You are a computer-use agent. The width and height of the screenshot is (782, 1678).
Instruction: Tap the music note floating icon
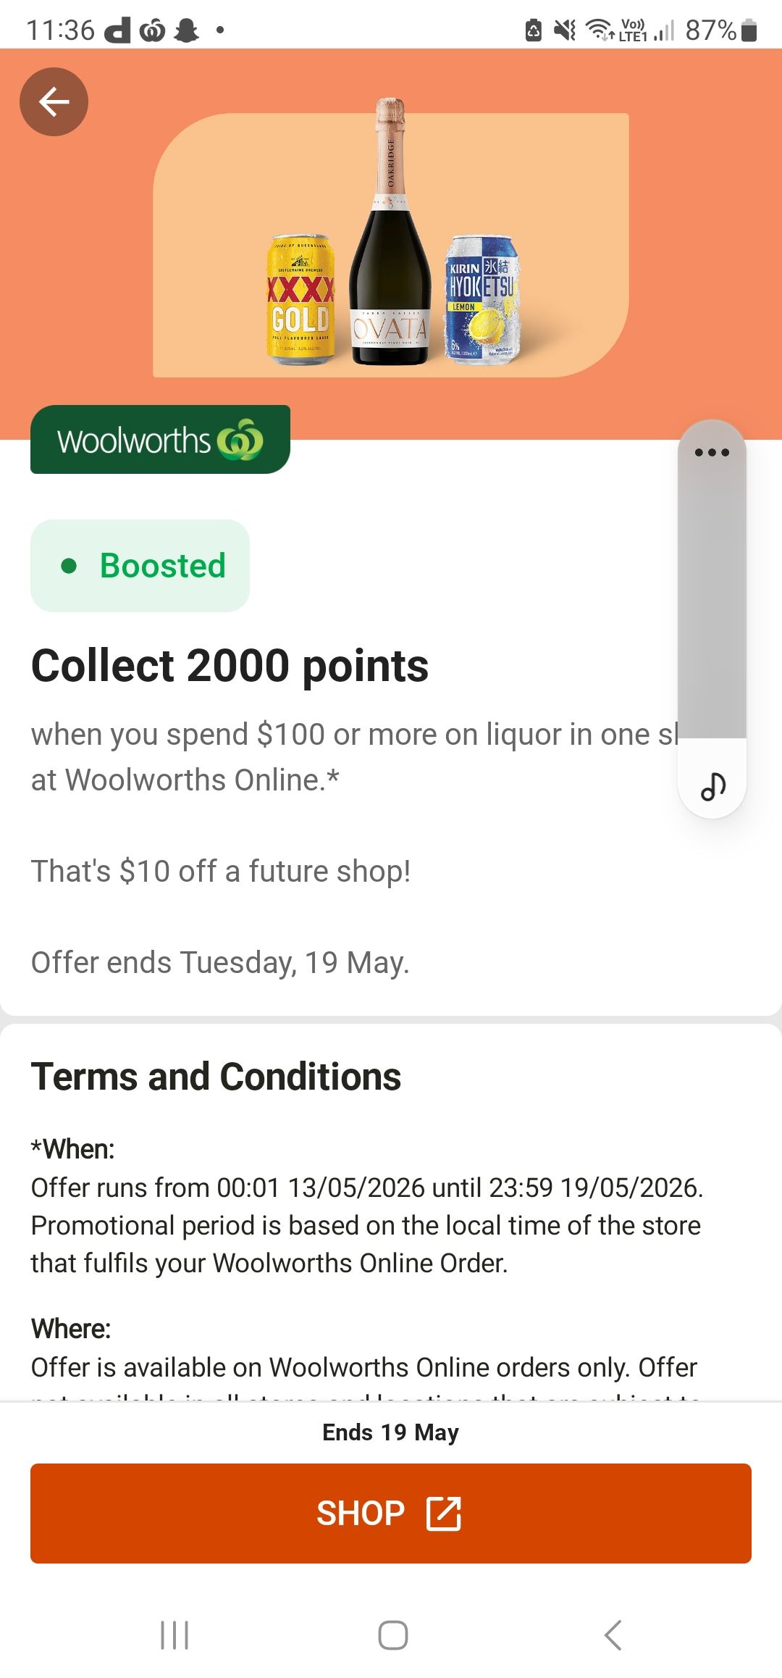712,785
